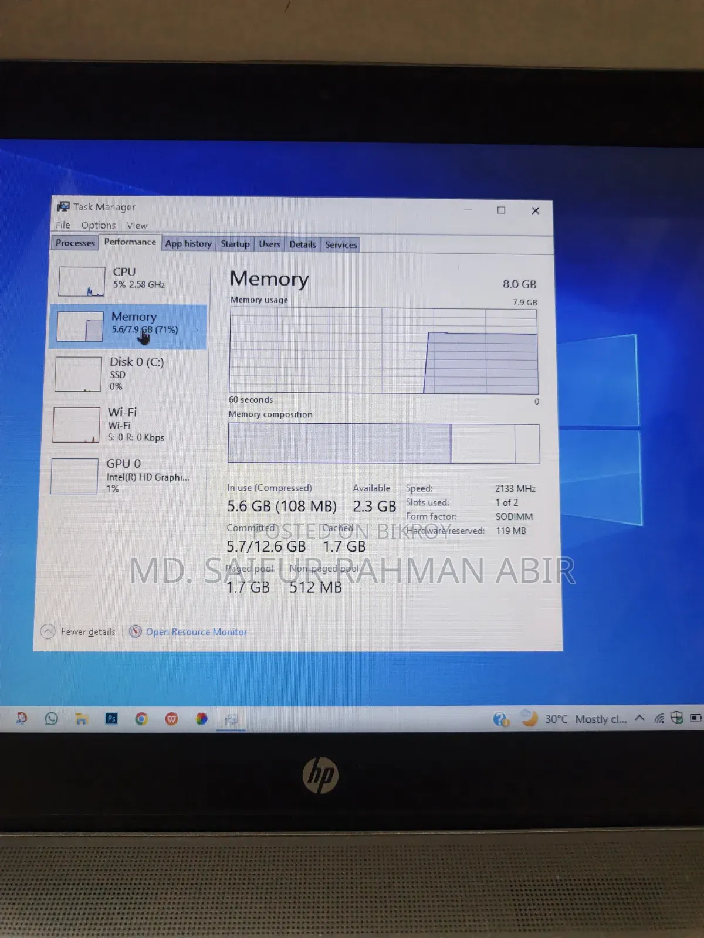
Task: Minimize the Task Manager window
Action: (x=468, y=210)
